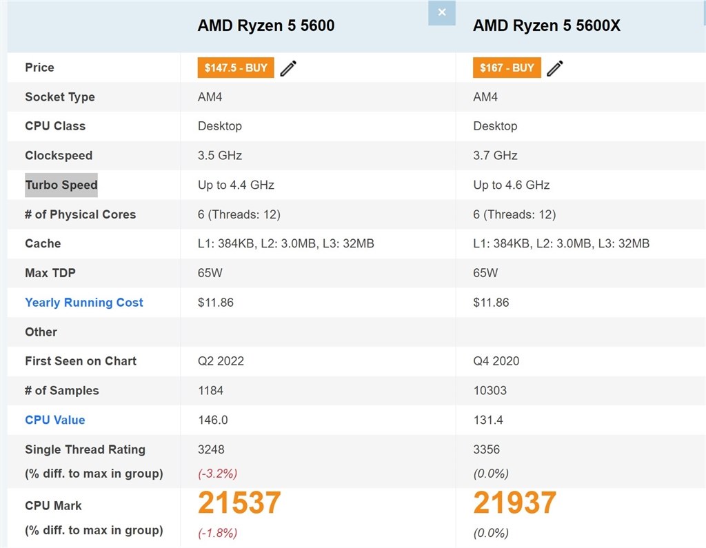Image resolution: width=706 pixels, height=548 pixels.
Task: Click the 3356 single thread rating
Action: [487, 449]
